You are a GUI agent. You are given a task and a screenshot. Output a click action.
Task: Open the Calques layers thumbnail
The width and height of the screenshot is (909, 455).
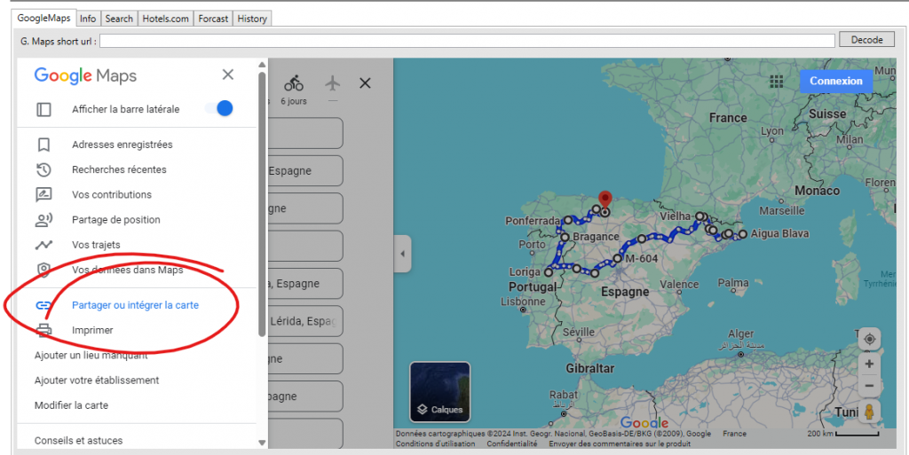click(x=440, y=392)
